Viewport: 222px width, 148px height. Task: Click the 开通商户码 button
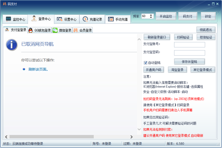(x=154, y=70)
